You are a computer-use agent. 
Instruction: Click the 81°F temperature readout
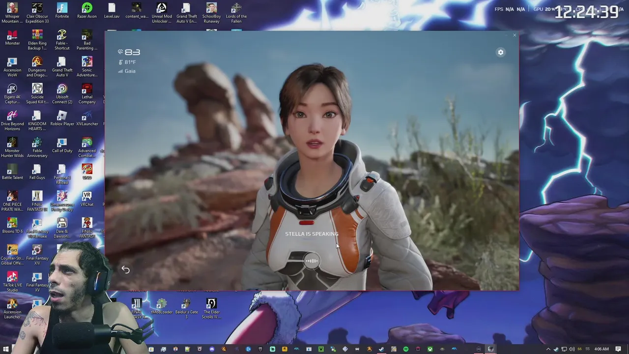tap(127, 62)
